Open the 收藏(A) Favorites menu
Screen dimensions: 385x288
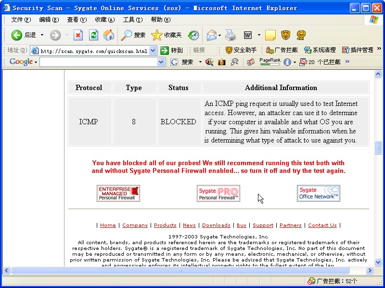(x=105, y=20)
